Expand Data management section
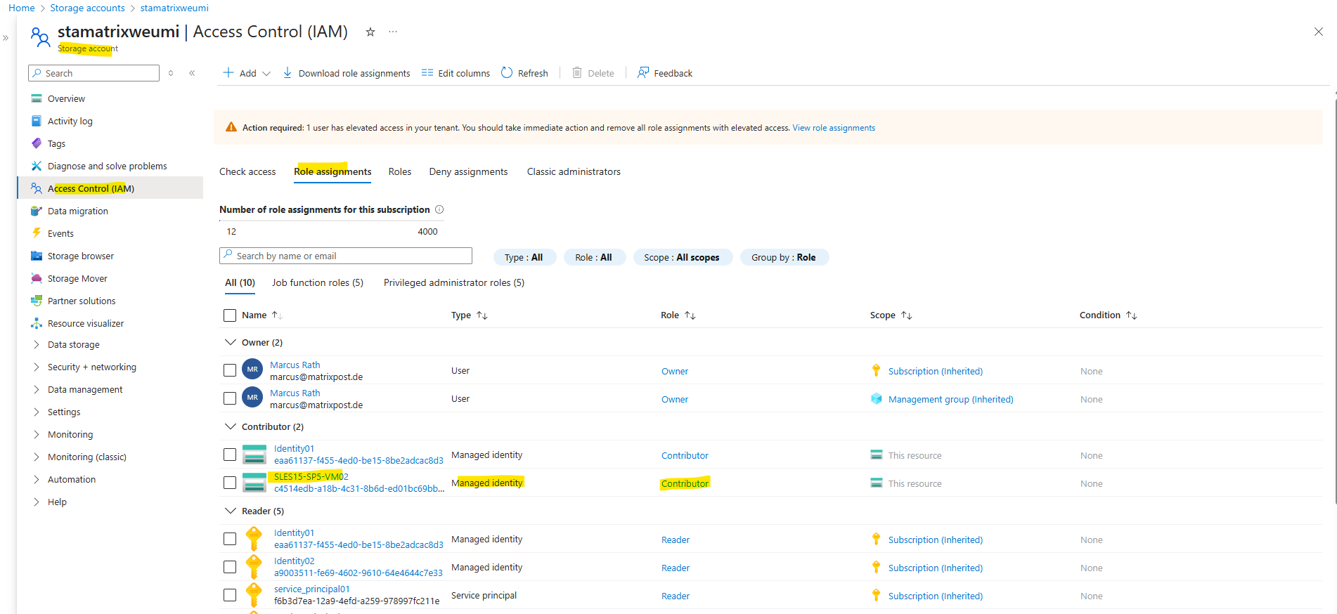1337x614 pixels. click(37, 389)
